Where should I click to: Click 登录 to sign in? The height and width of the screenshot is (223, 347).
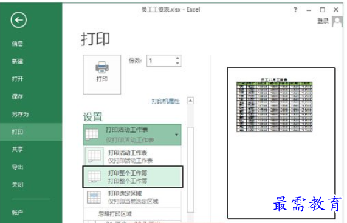click(x=323, y=21)
